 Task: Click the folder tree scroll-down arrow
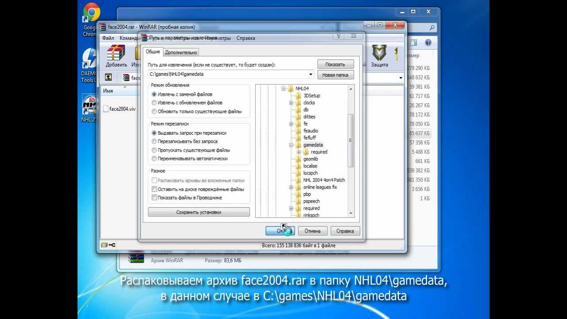point(351,214)
